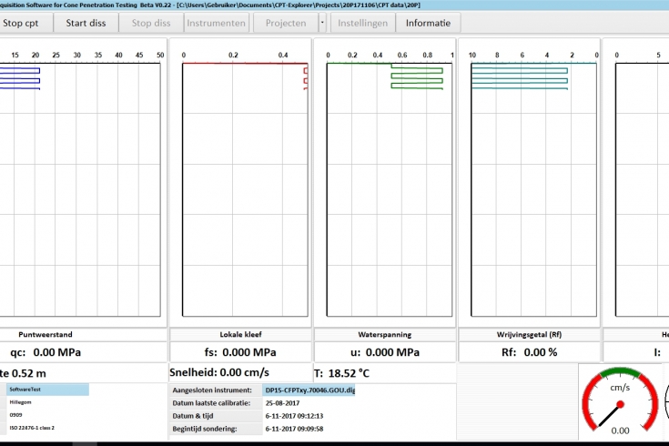Click the Datum & tijd label
Image resolution: width=669 pixels, height=446 pixels.
(x=193, y=416)
